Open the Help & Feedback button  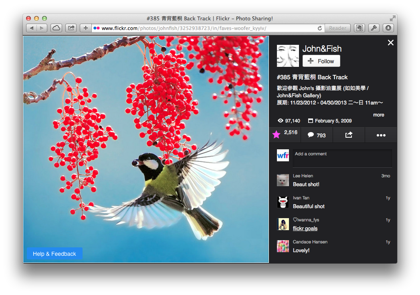(55, 254)
